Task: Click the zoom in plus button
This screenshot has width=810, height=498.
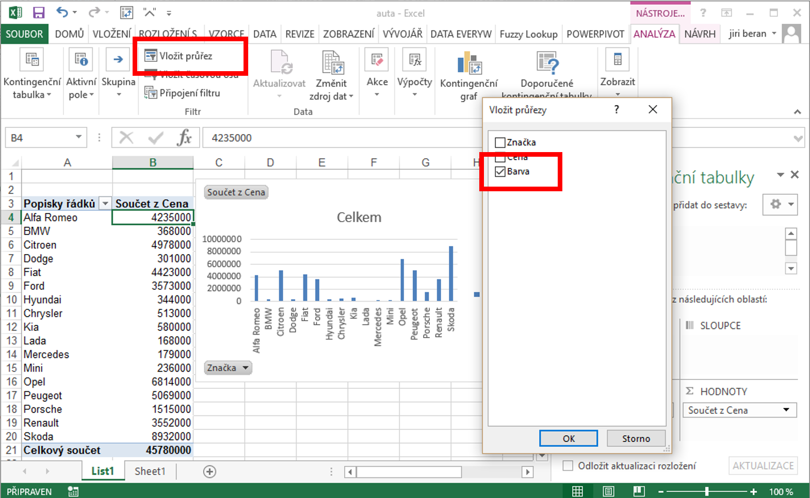Action: coord(753,492)
